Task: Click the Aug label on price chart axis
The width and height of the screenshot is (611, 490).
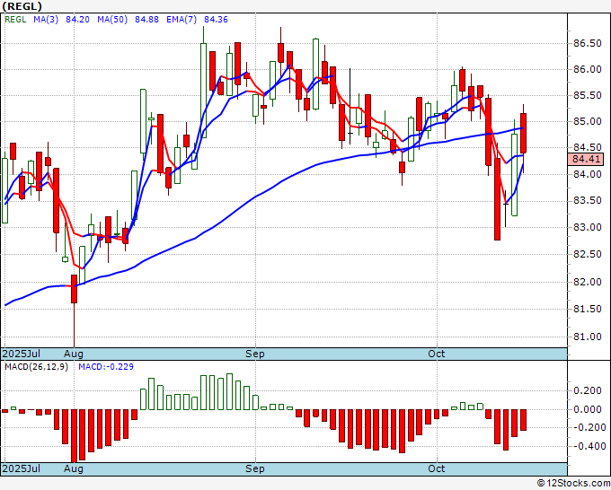Action: 74,354
